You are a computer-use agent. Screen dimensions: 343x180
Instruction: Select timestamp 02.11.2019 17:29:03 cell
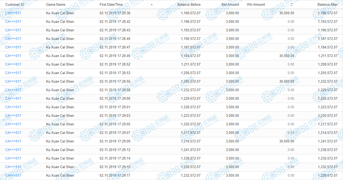coord(115,116)
